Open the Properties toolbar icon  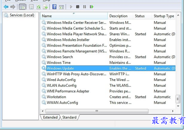pyautogui.click(x=31, y=7)
